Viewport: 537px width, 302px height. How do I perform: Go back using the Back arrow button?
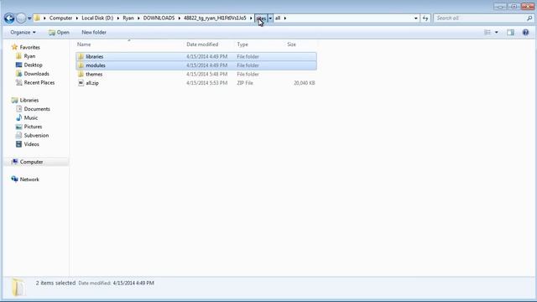(9, 18)
